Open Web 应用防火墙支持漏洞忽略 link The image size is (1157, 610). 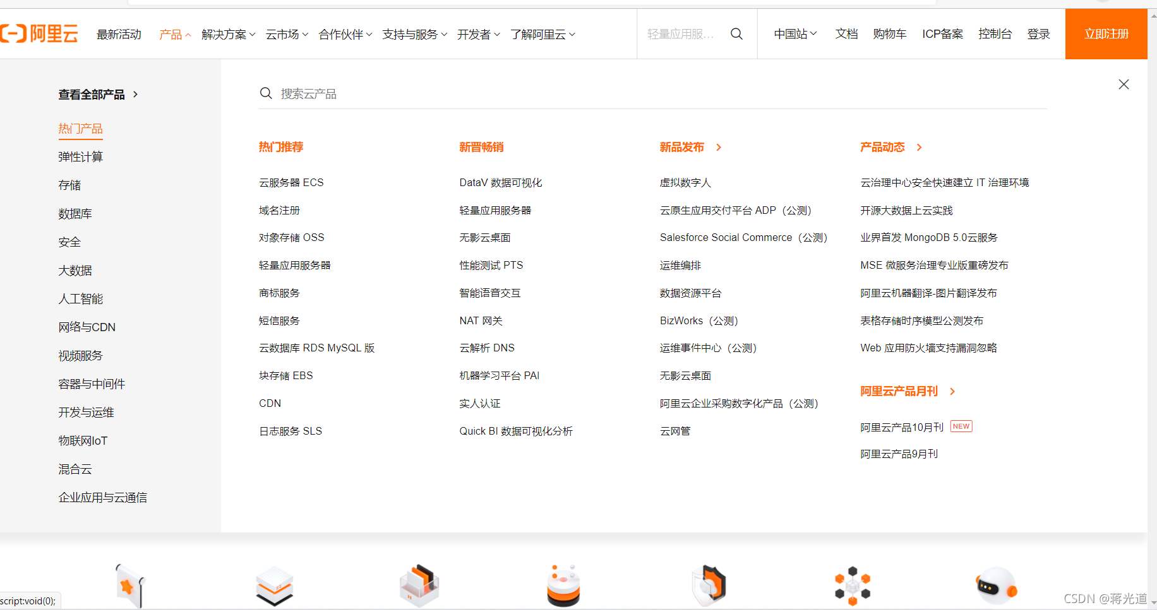point(928,348)
